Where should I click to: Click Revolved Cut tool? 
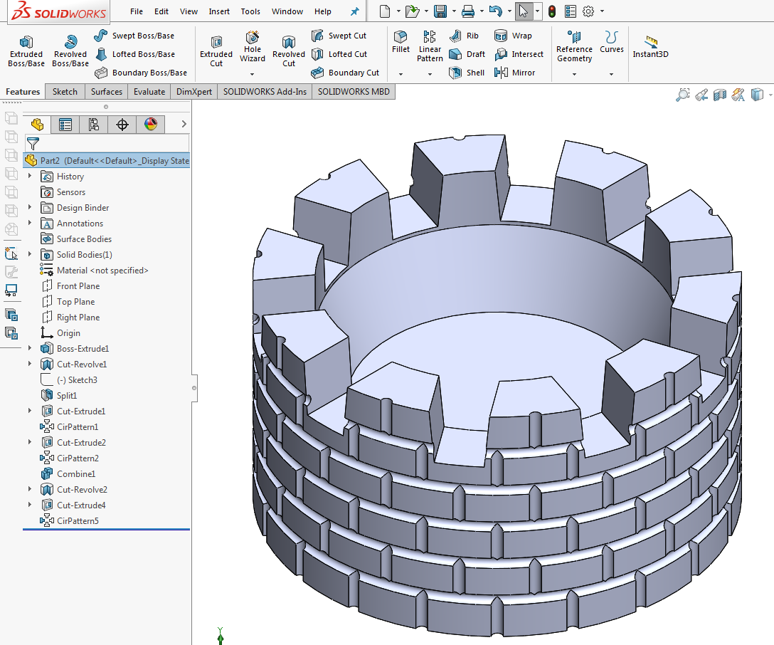[288, 51]
